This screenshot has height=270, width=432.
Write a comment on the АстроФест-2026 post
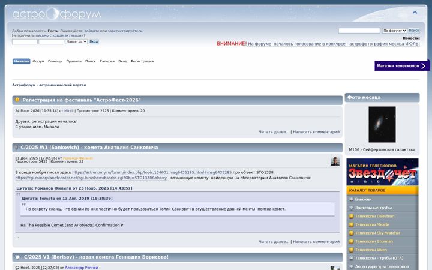[316, 132]
